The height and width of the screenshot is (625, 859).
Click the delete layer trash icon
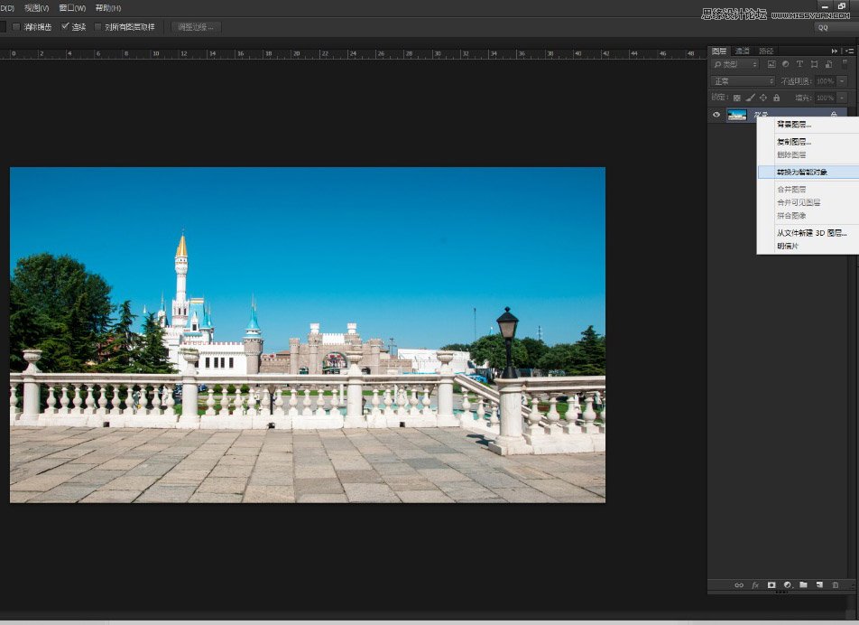836,585
